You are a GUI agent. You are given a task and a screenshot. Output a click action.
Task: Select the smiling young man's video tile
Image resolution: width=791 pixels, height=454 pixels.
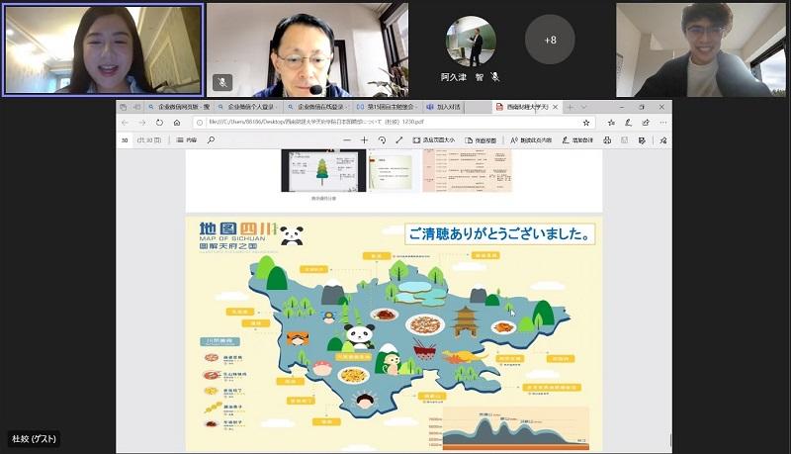(x=701, y=49)
